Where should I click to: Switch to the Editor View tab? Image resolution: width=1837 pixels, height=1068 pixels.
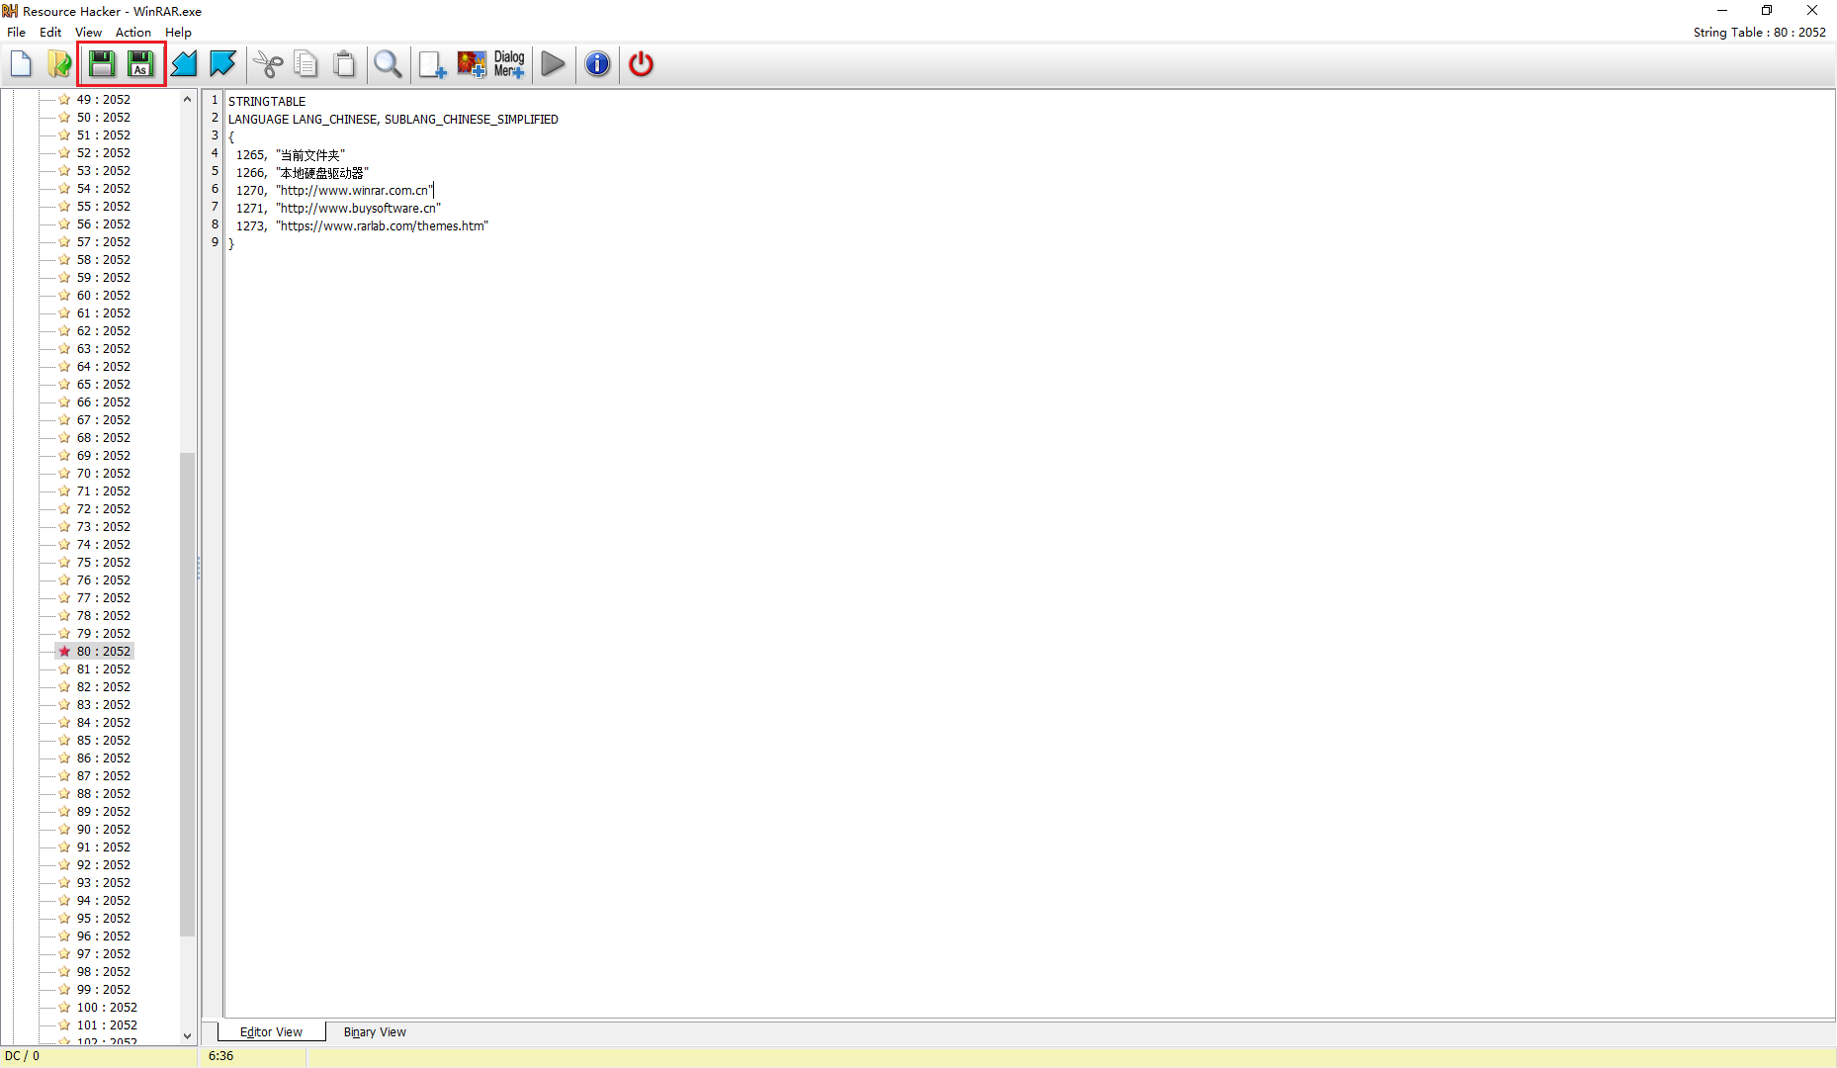coord(271,1031)
